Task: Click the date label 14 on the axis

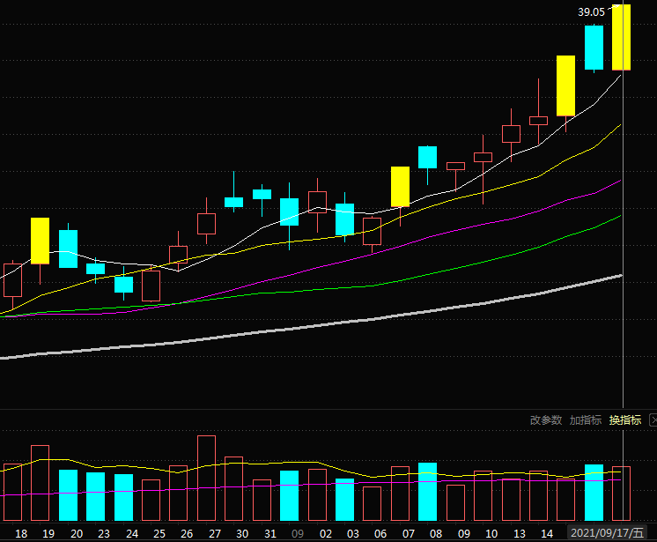Action: (547, 533)
